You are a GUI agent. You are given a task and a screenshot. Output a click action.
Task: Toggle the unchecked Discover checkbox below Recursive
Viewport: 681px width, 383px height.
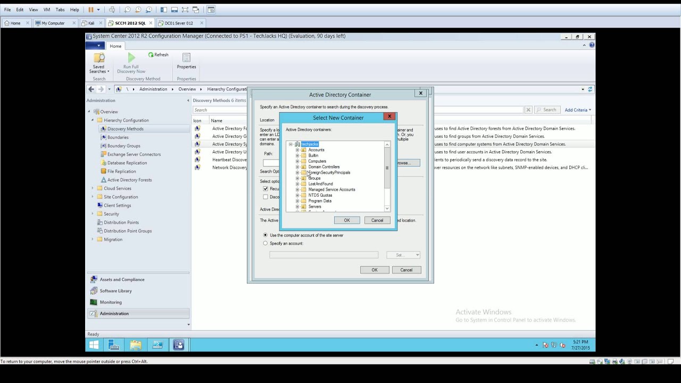pyautogui.click(x=265, y=197)
